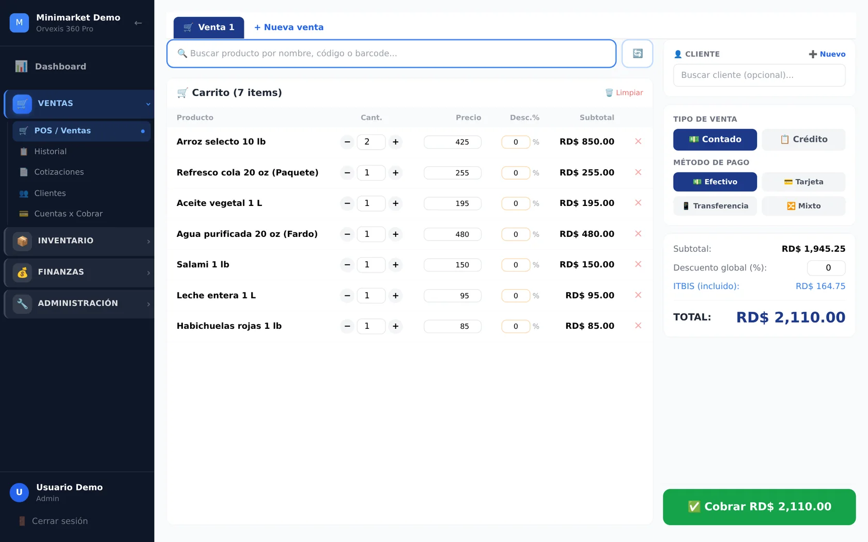The width and height of the screenshot is (868, 542).
Task: Decrease Leche entera 1 L quantity
Action: pyautogui.click(x=347, y=296)
